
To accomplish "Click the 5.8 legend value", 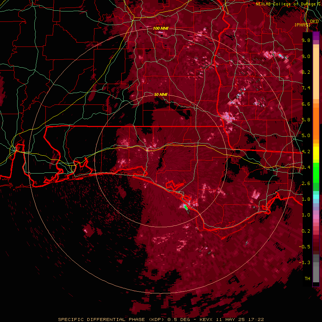I will 306,120.
